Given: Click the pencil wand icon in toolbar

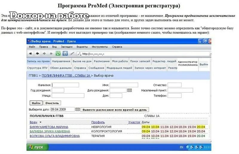Looking at the screenshot, I should pyautogui.click(x=72, y=54).
